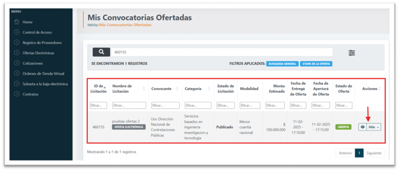Screen dimensions: 399x171
Task: Click the Home house icon in menu
Action: tap(17, 22)
